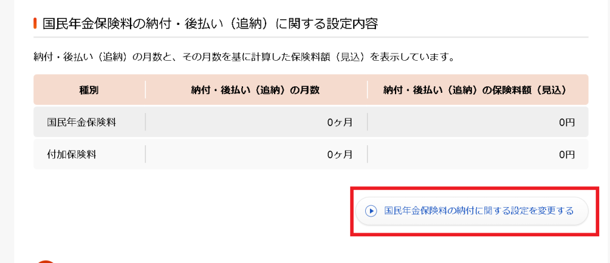Click the description sentence ending in を表示しています
Viewport: 610px width, 263px height.
pyautogui.click(x=244, y=58)
